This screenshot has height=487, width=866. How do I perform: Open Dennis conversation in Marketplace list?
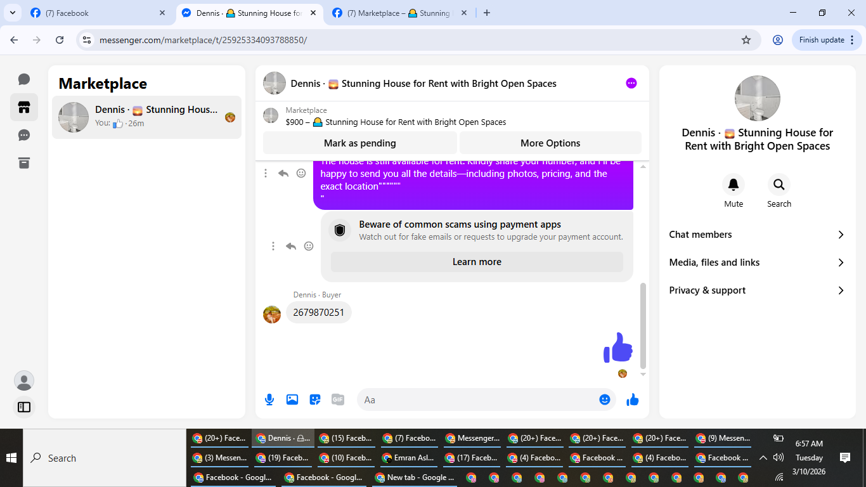click(146, 117)
